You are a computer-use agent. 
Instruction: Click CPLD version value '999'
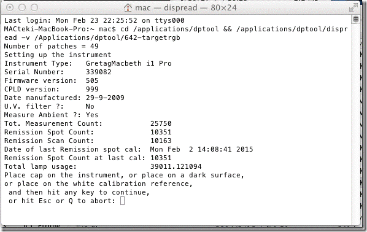[x=92, y=89]
